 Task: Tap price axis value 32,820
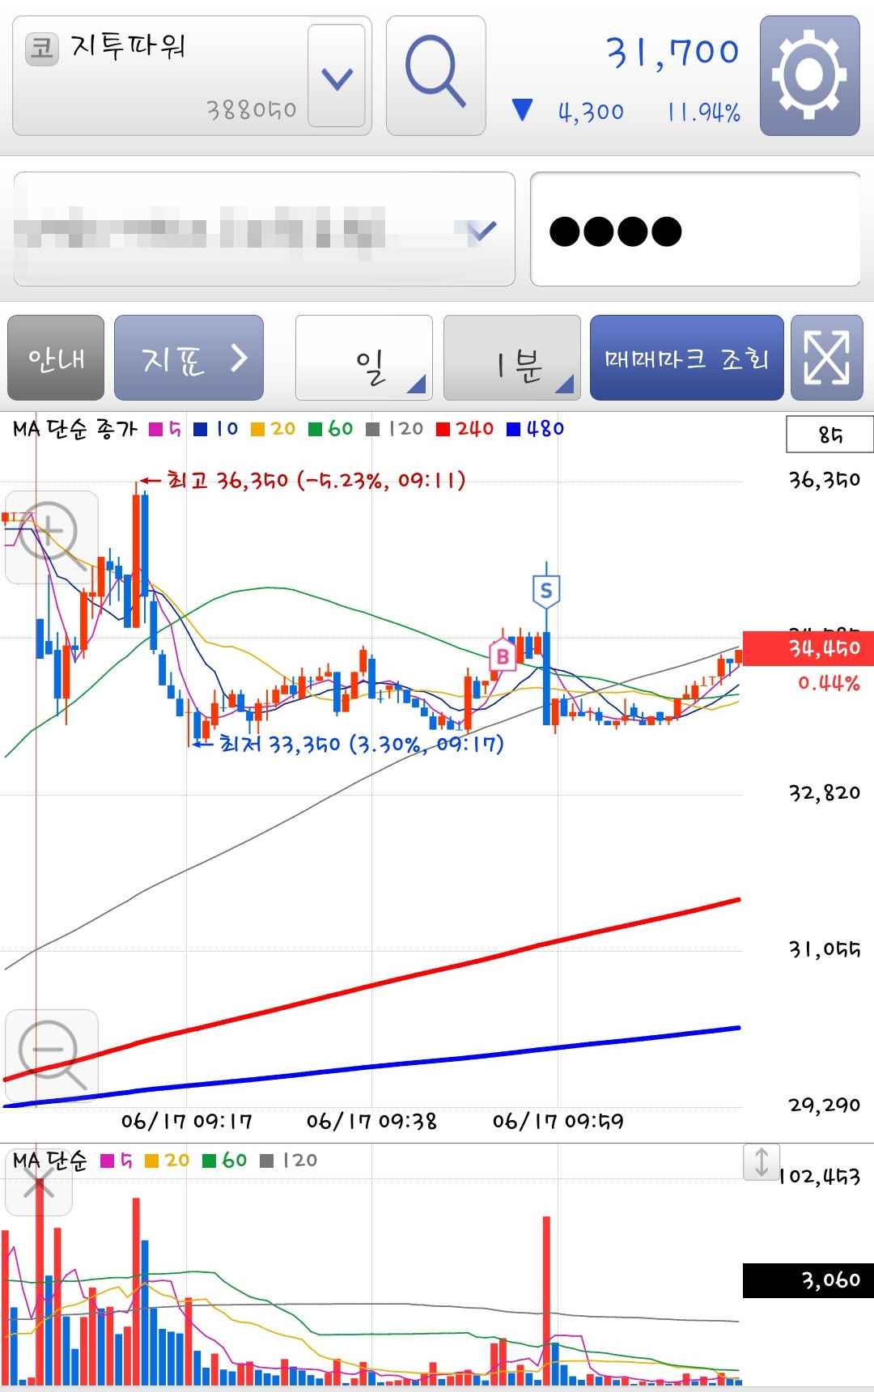pyautogui.click(x=825, y=792)
